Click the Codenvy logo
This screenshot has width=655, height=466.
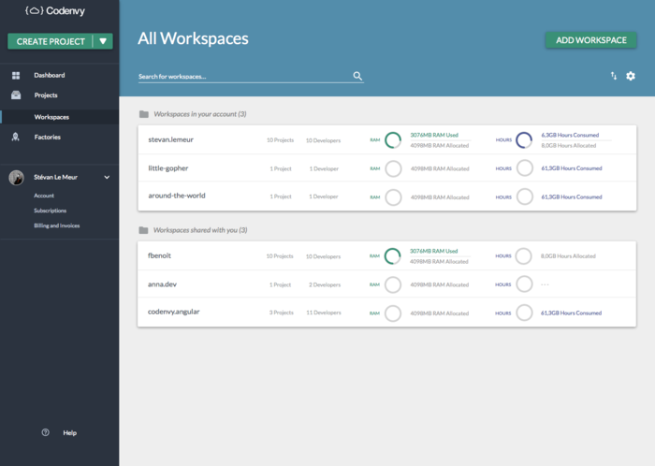click(59, 11)
